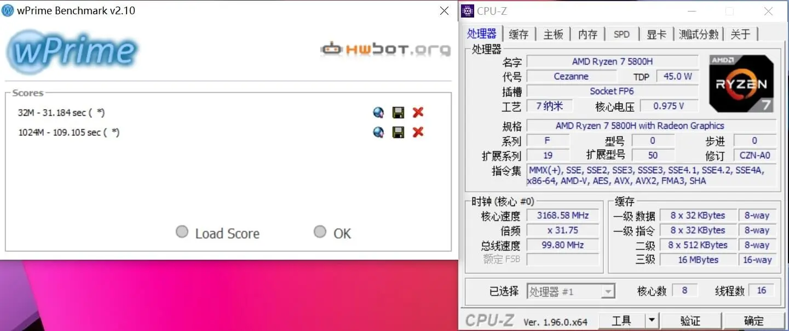Image resolution: width=789 pixels, height=331 pixels.
Task: Click the AMD Ryzen 7 logo badge
Action: [741, 83]
